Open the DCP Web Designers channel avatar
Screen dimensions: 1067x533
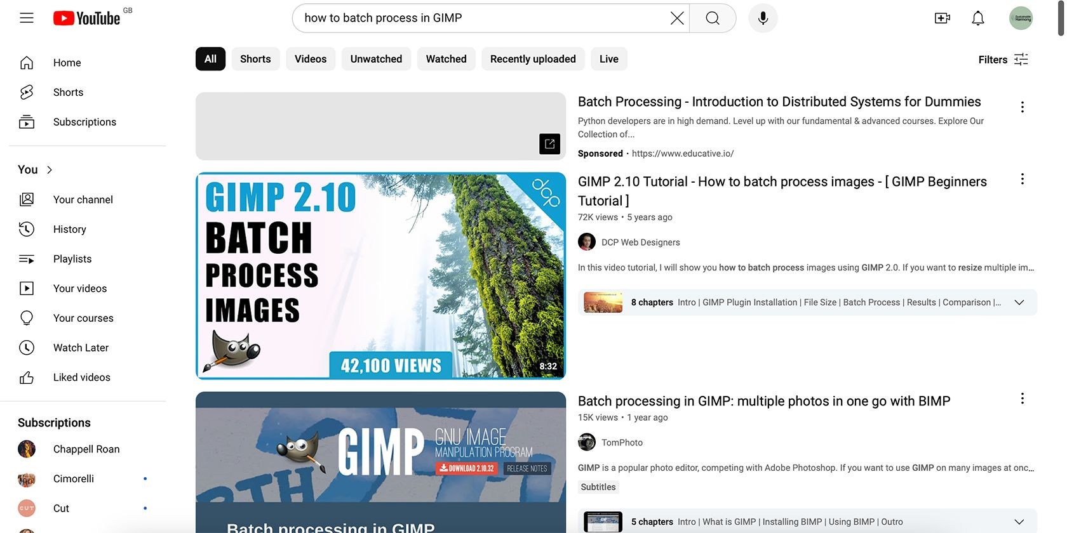[x=587, y=242]
